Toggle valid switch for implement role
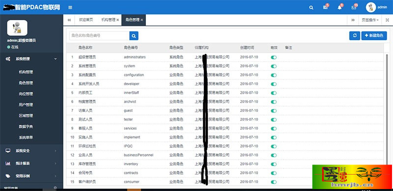The height and width of the screenshot is (191, 393). 274,137
